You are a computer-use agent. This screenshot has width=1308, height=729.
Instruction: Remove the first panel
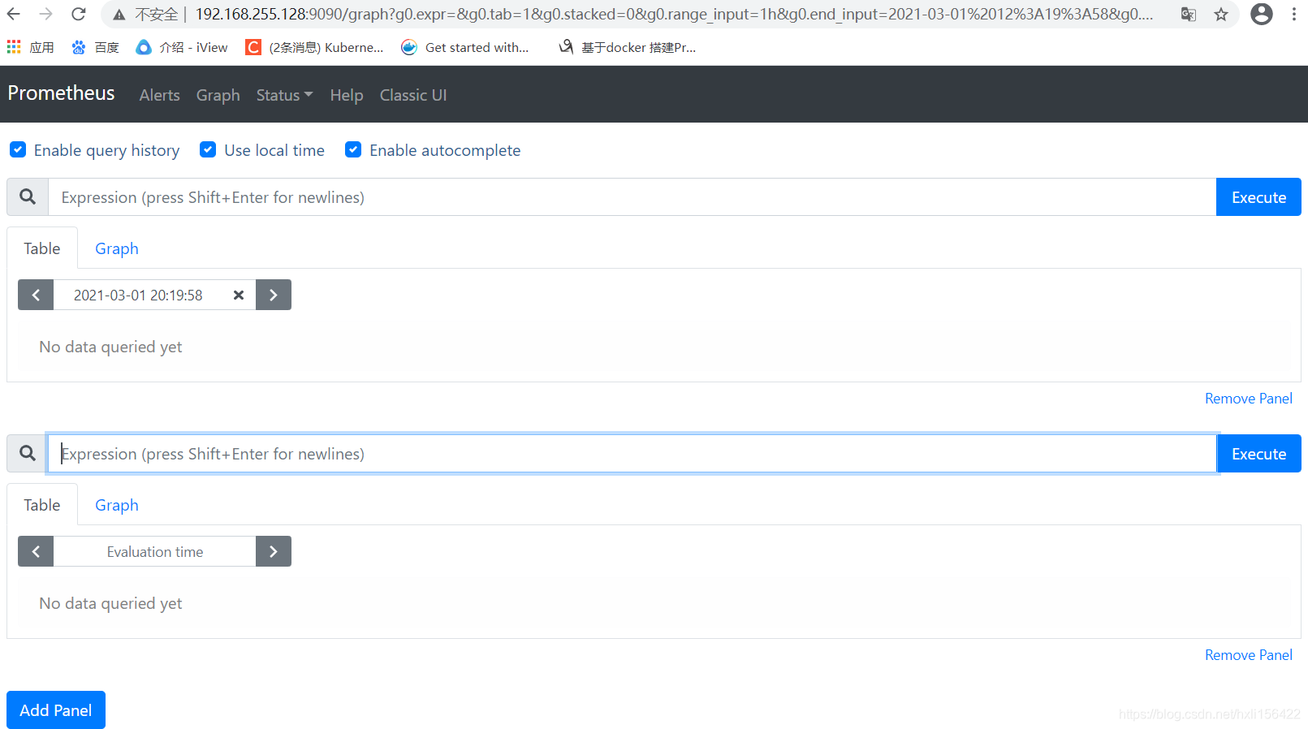coord(1249,399)
